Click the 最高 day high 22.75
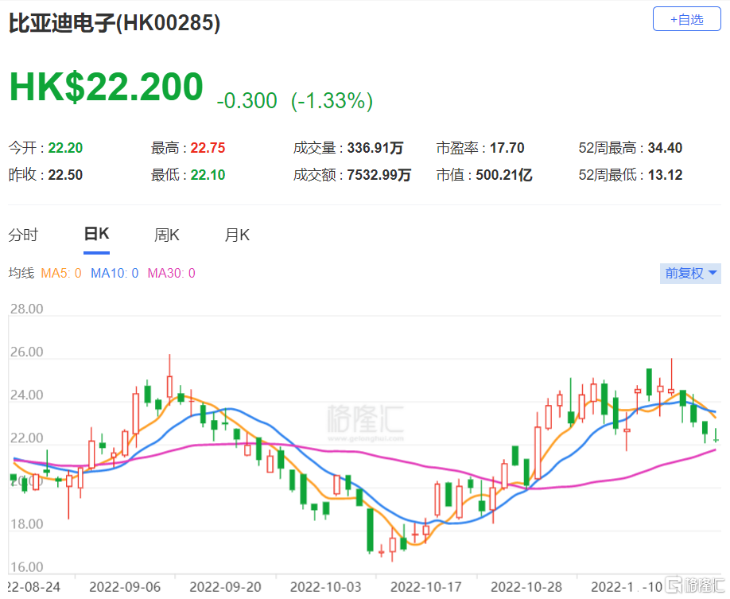 tap(208, 148)
